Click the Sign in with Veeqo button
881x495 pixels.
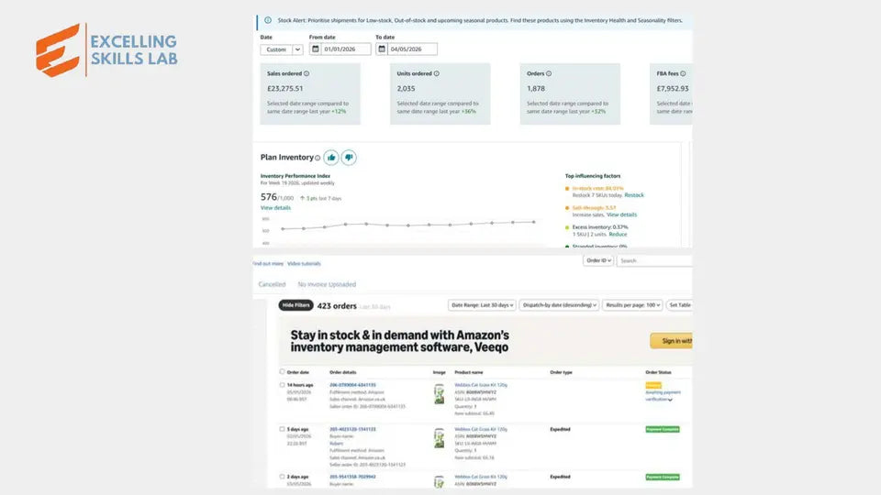672,341
